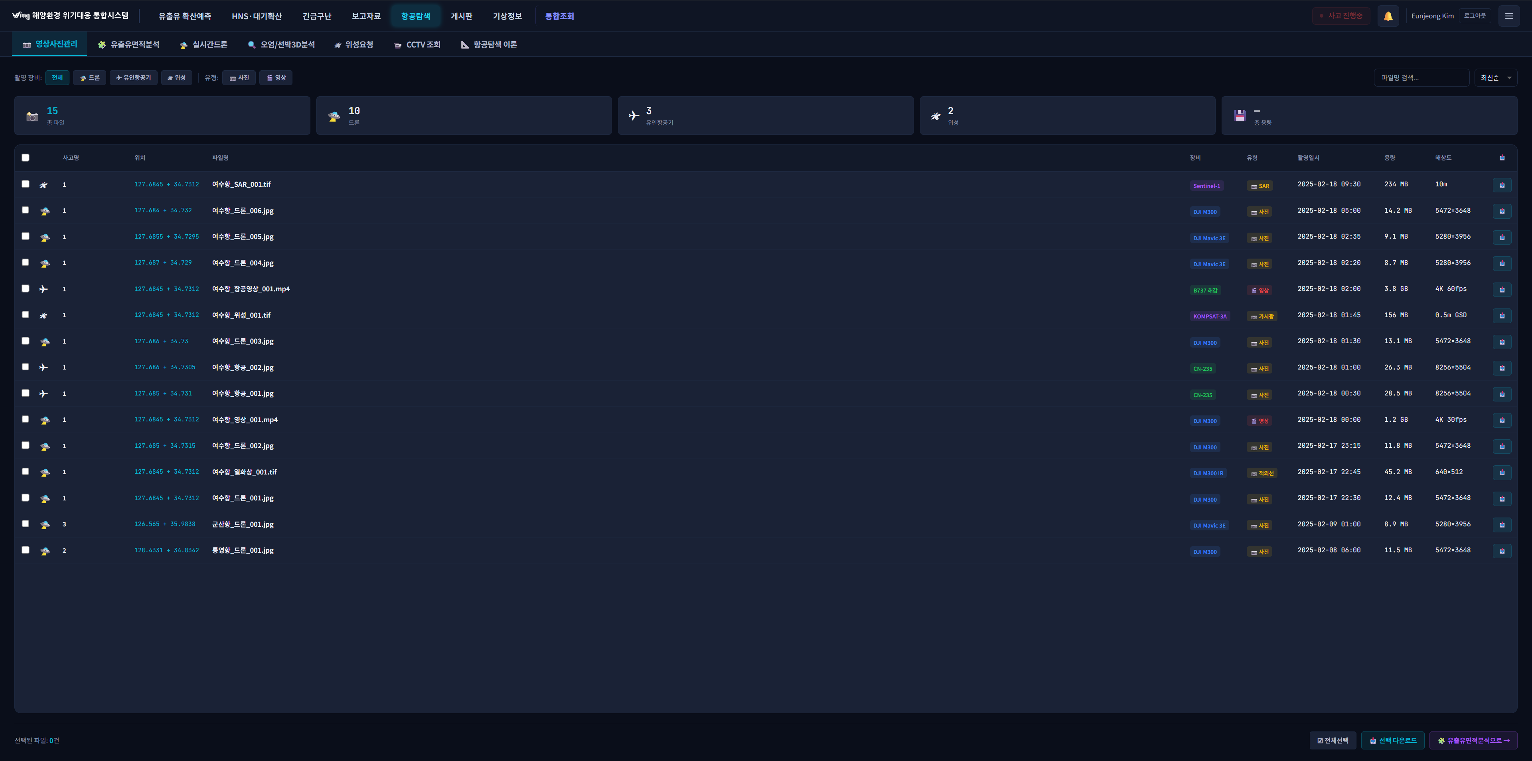The image size is (1532, 761).
Task: Click the download icon in table header
Action: pyautogui.click(x=1502, y=158)
